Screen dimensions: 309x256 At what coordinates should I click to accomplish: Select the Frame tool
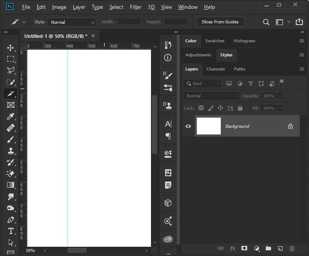pyautogui.click(x=11, y=105)
